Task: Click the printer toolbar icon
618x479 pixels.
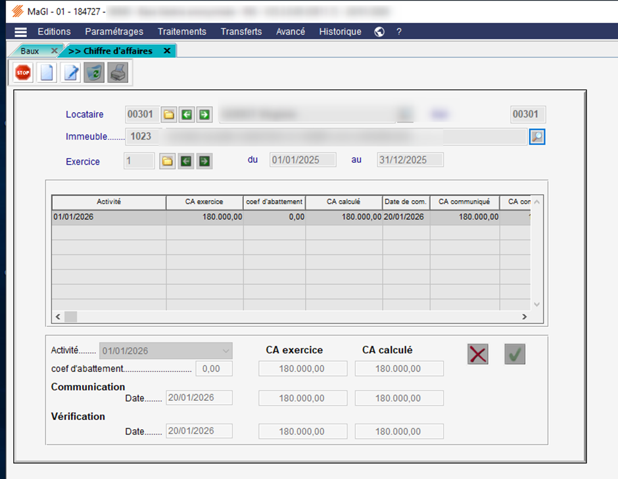Action: (118, 73)
